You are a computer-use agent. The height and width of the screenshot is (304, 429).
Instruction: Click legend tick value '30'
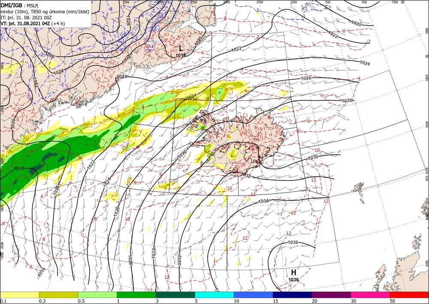pyautogui.click(x=354, y=301)
